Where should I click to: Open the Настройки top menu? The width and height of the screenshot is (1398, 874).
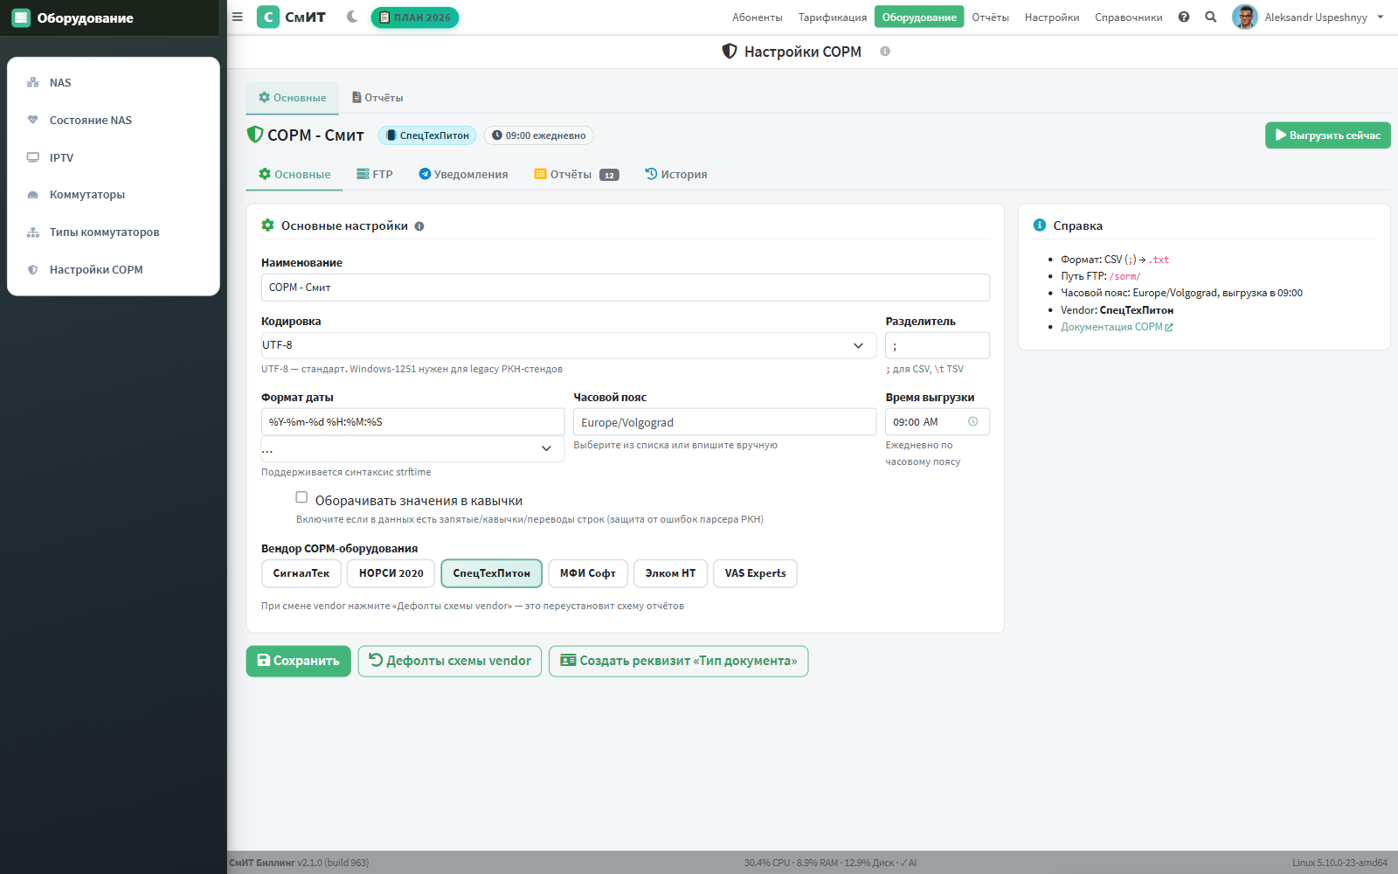pyautogui.click(x=1052, y=17)
